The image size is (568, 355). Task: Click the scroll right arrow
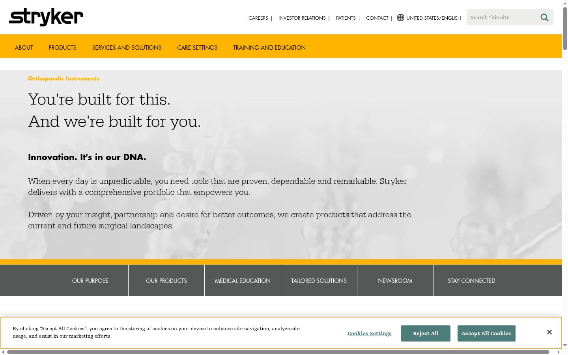click(x=559, y=352)
